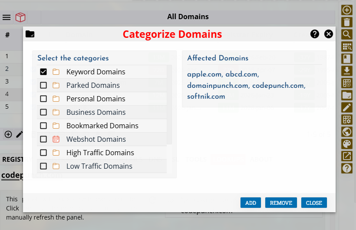Click the pencil icon below the table
The width and height of the screenshot is (356, 230).
19,134
